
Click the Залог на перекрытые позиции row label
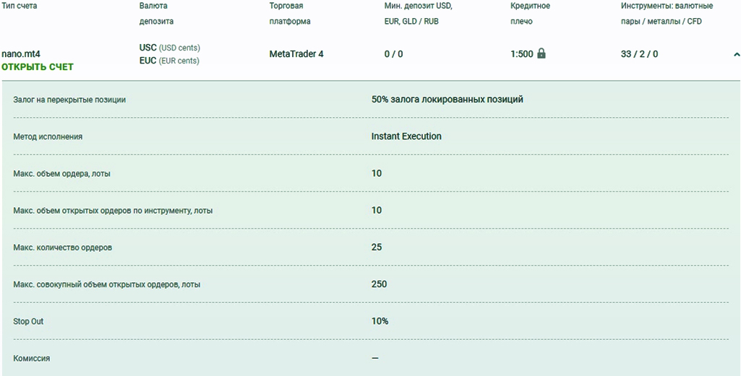click(x=69, y=100)
